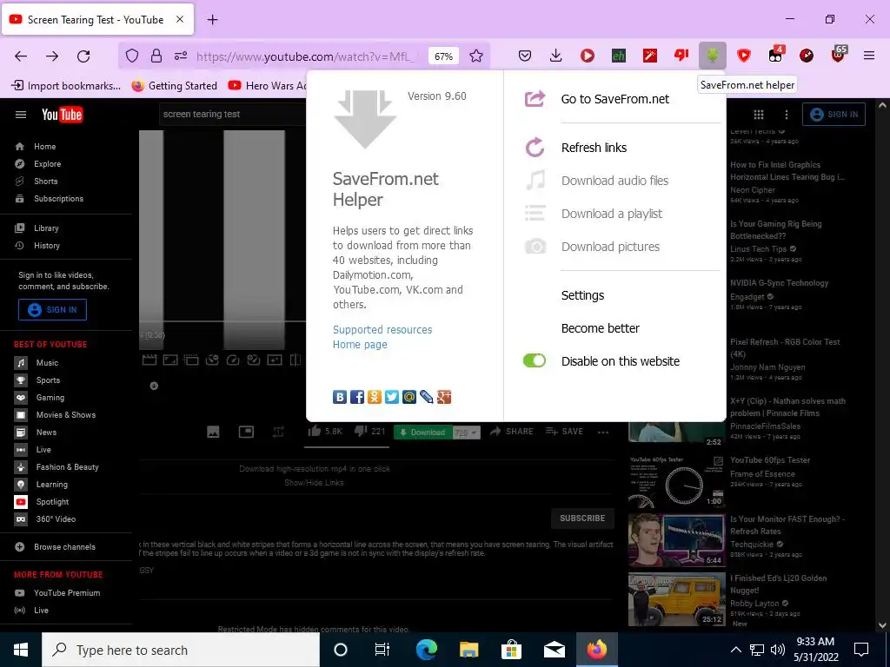Click YouTube logo
The image size is (890, 667).
coord(63,115)
